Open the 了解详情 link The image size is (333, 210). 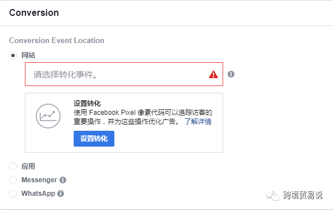click(x=198, y=122)
